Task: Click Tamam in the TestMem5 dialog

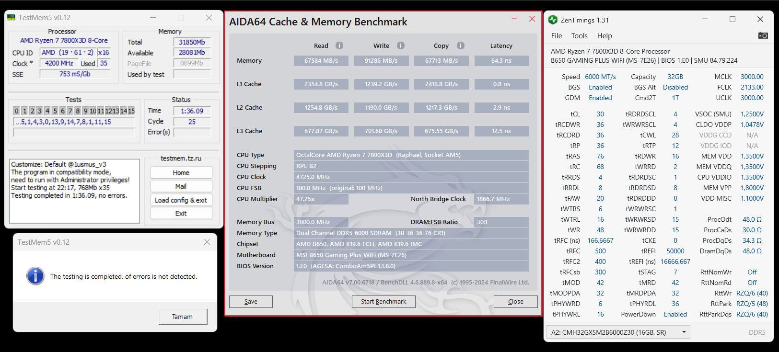Action: 183,317
